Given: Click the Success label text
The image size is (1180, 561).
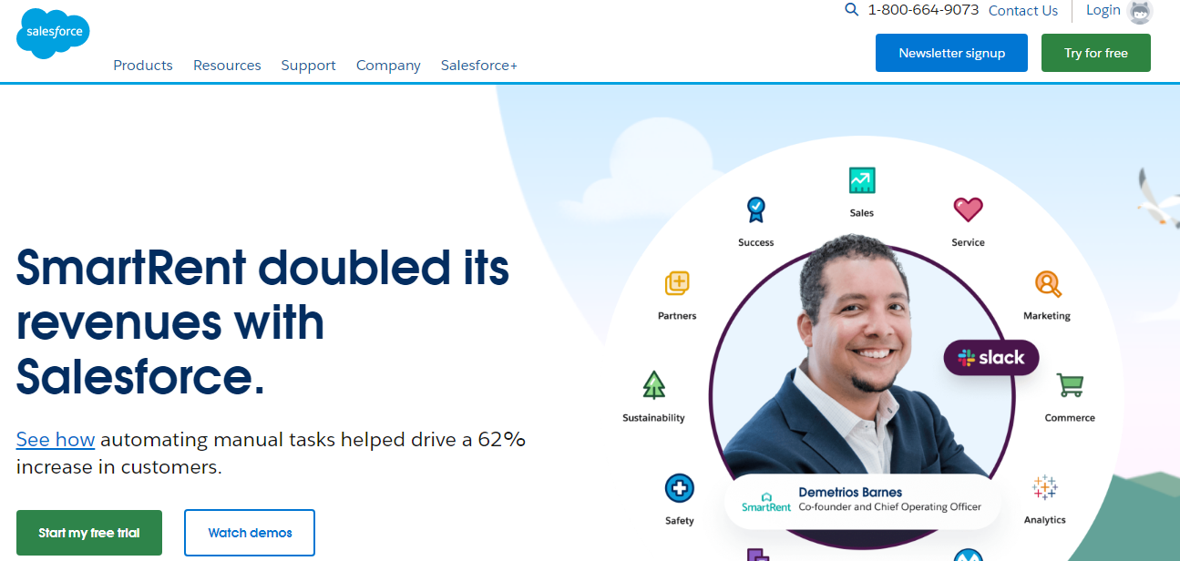Looking at the screenshot, I should coord(756,242).
